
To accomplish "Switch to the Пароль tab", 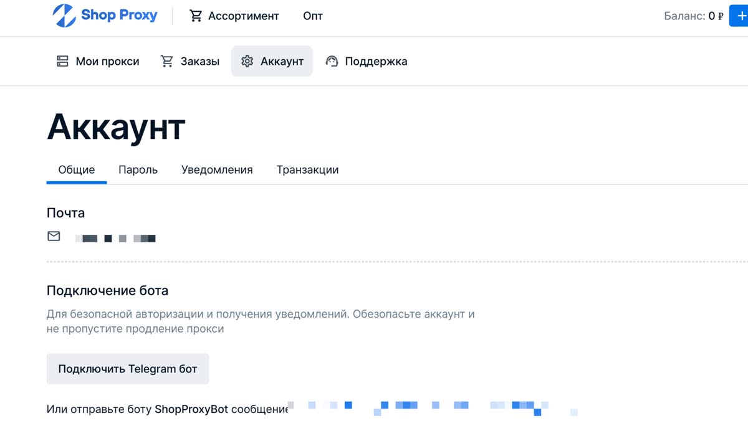I will (138, 169).
